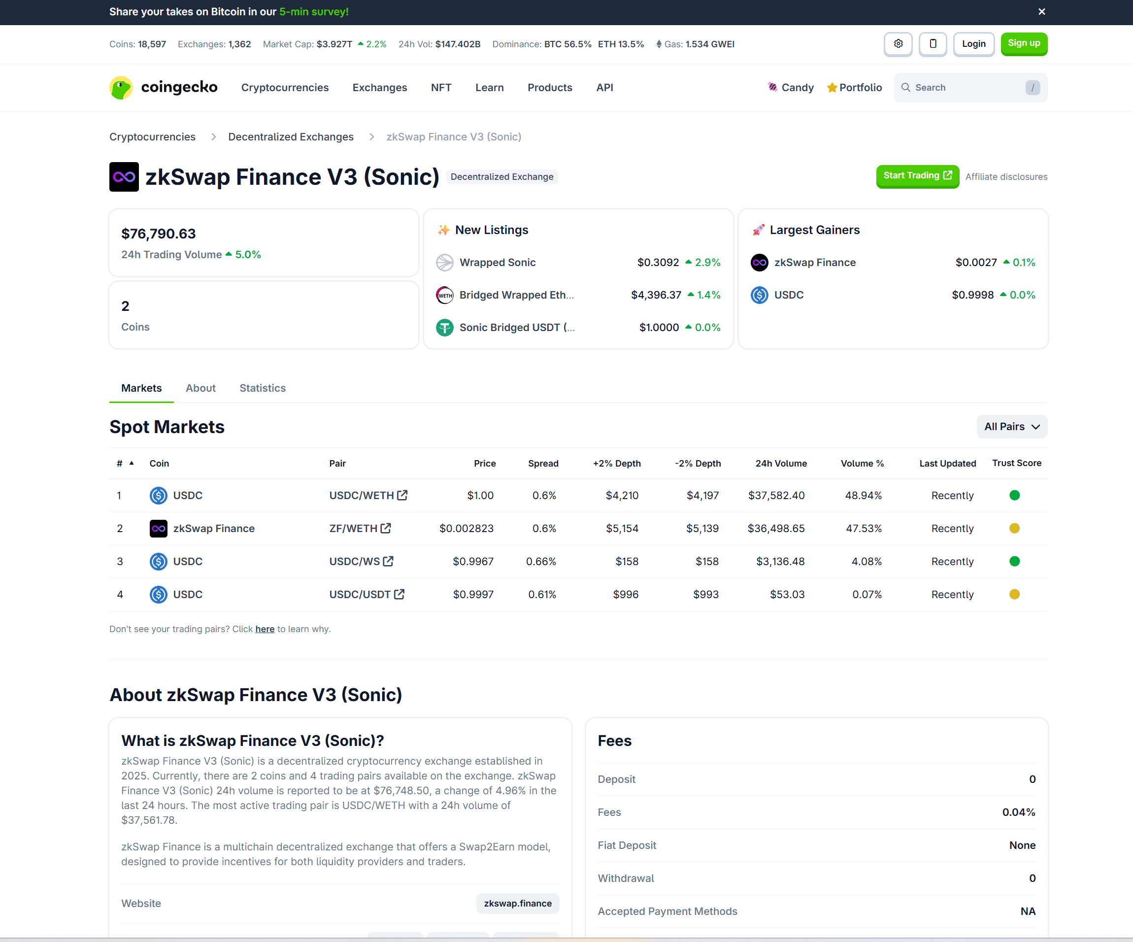This screenshot has height=942, width=1133.
Task: Click green trust score dot for USDC/WETH
Action: 1014,495
